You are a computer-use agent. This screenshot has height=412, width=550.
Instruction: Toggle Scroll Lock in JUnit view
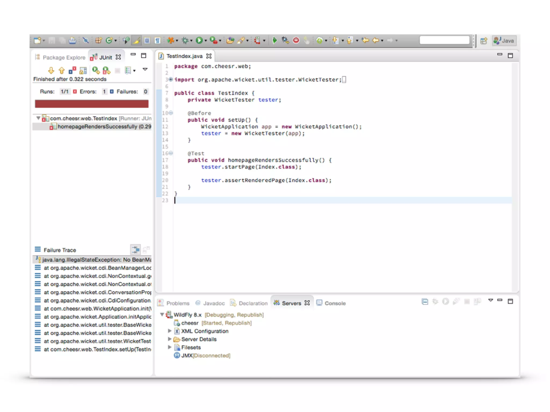tap(83, 71)
